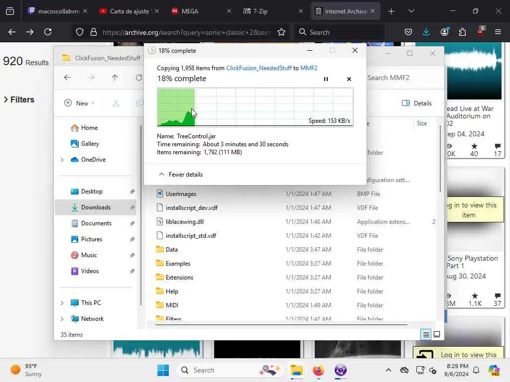This screenshot has width=510, height=382.
Task: Open the ClickFusion_NeededStuff source link
Action: (259, 68)
